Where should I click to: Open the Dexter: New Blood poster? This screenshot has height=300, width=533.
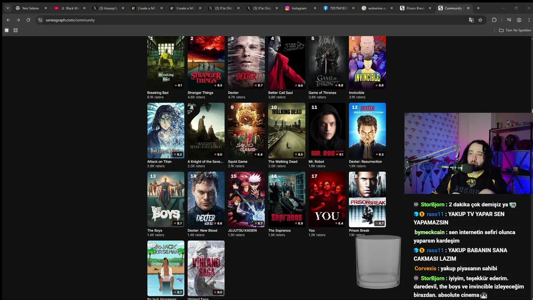coord(206,199)
